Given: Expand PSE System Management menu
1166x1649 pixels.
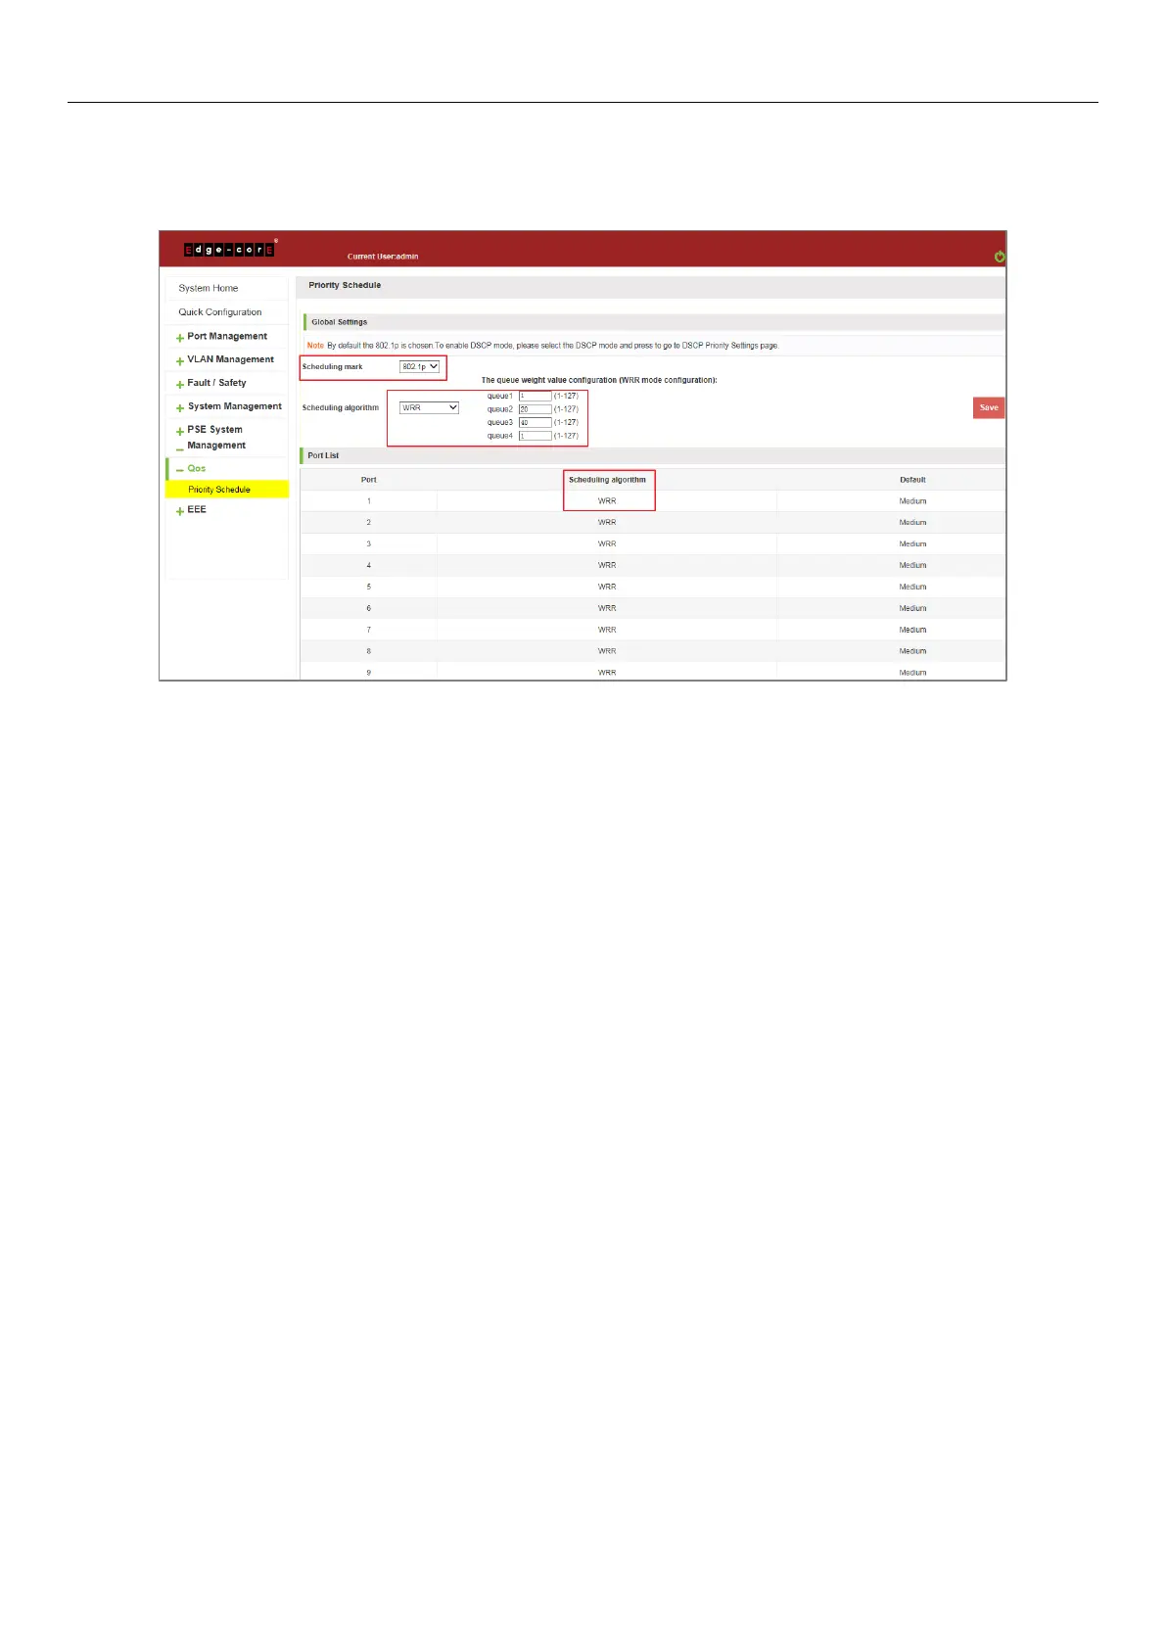Looking at the screenshot, I should (x=216, y=438).
